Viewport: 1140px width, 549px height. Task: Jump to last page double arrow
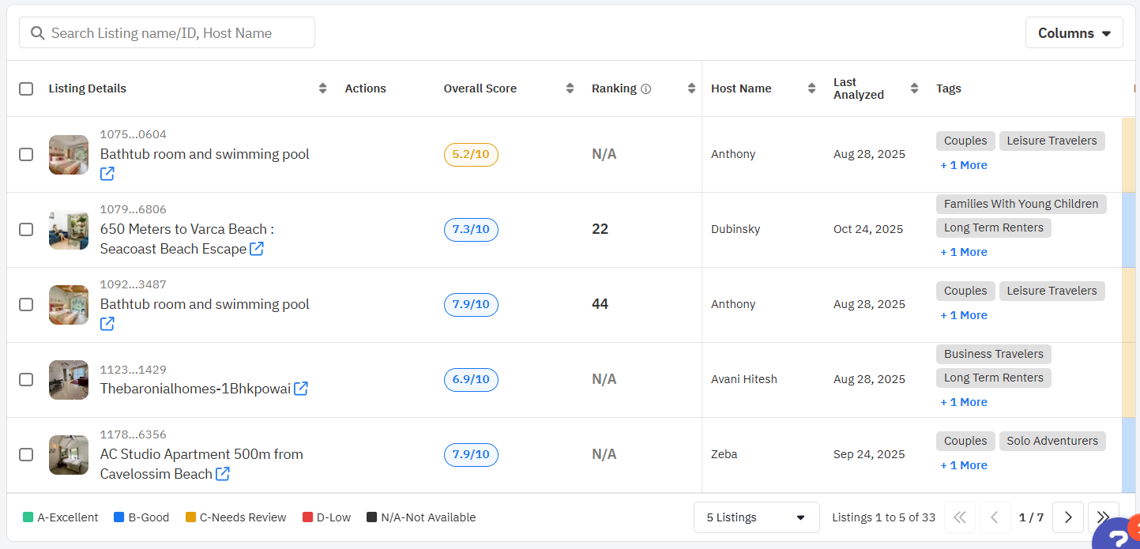[1103, 517]
